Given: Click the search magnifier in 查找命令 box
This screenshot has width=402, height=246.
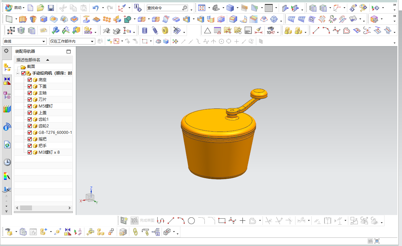Looking at the screenshot, I should tap(185, 8).
